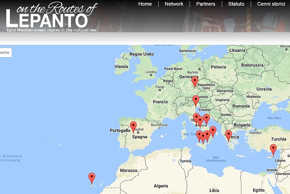290x194 pixels.
Task: Click the Francia country label
Action: (160, 102)
